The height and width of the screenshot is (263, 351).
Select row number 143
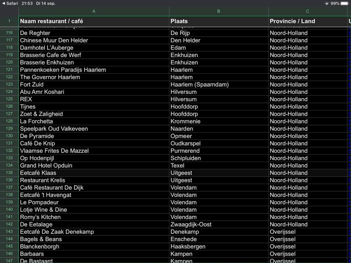coord(9,232)
